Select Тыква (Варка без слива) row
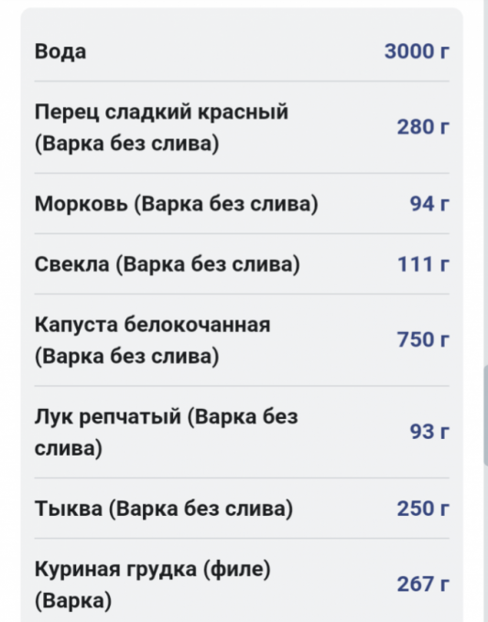 [x=242, y=509]
